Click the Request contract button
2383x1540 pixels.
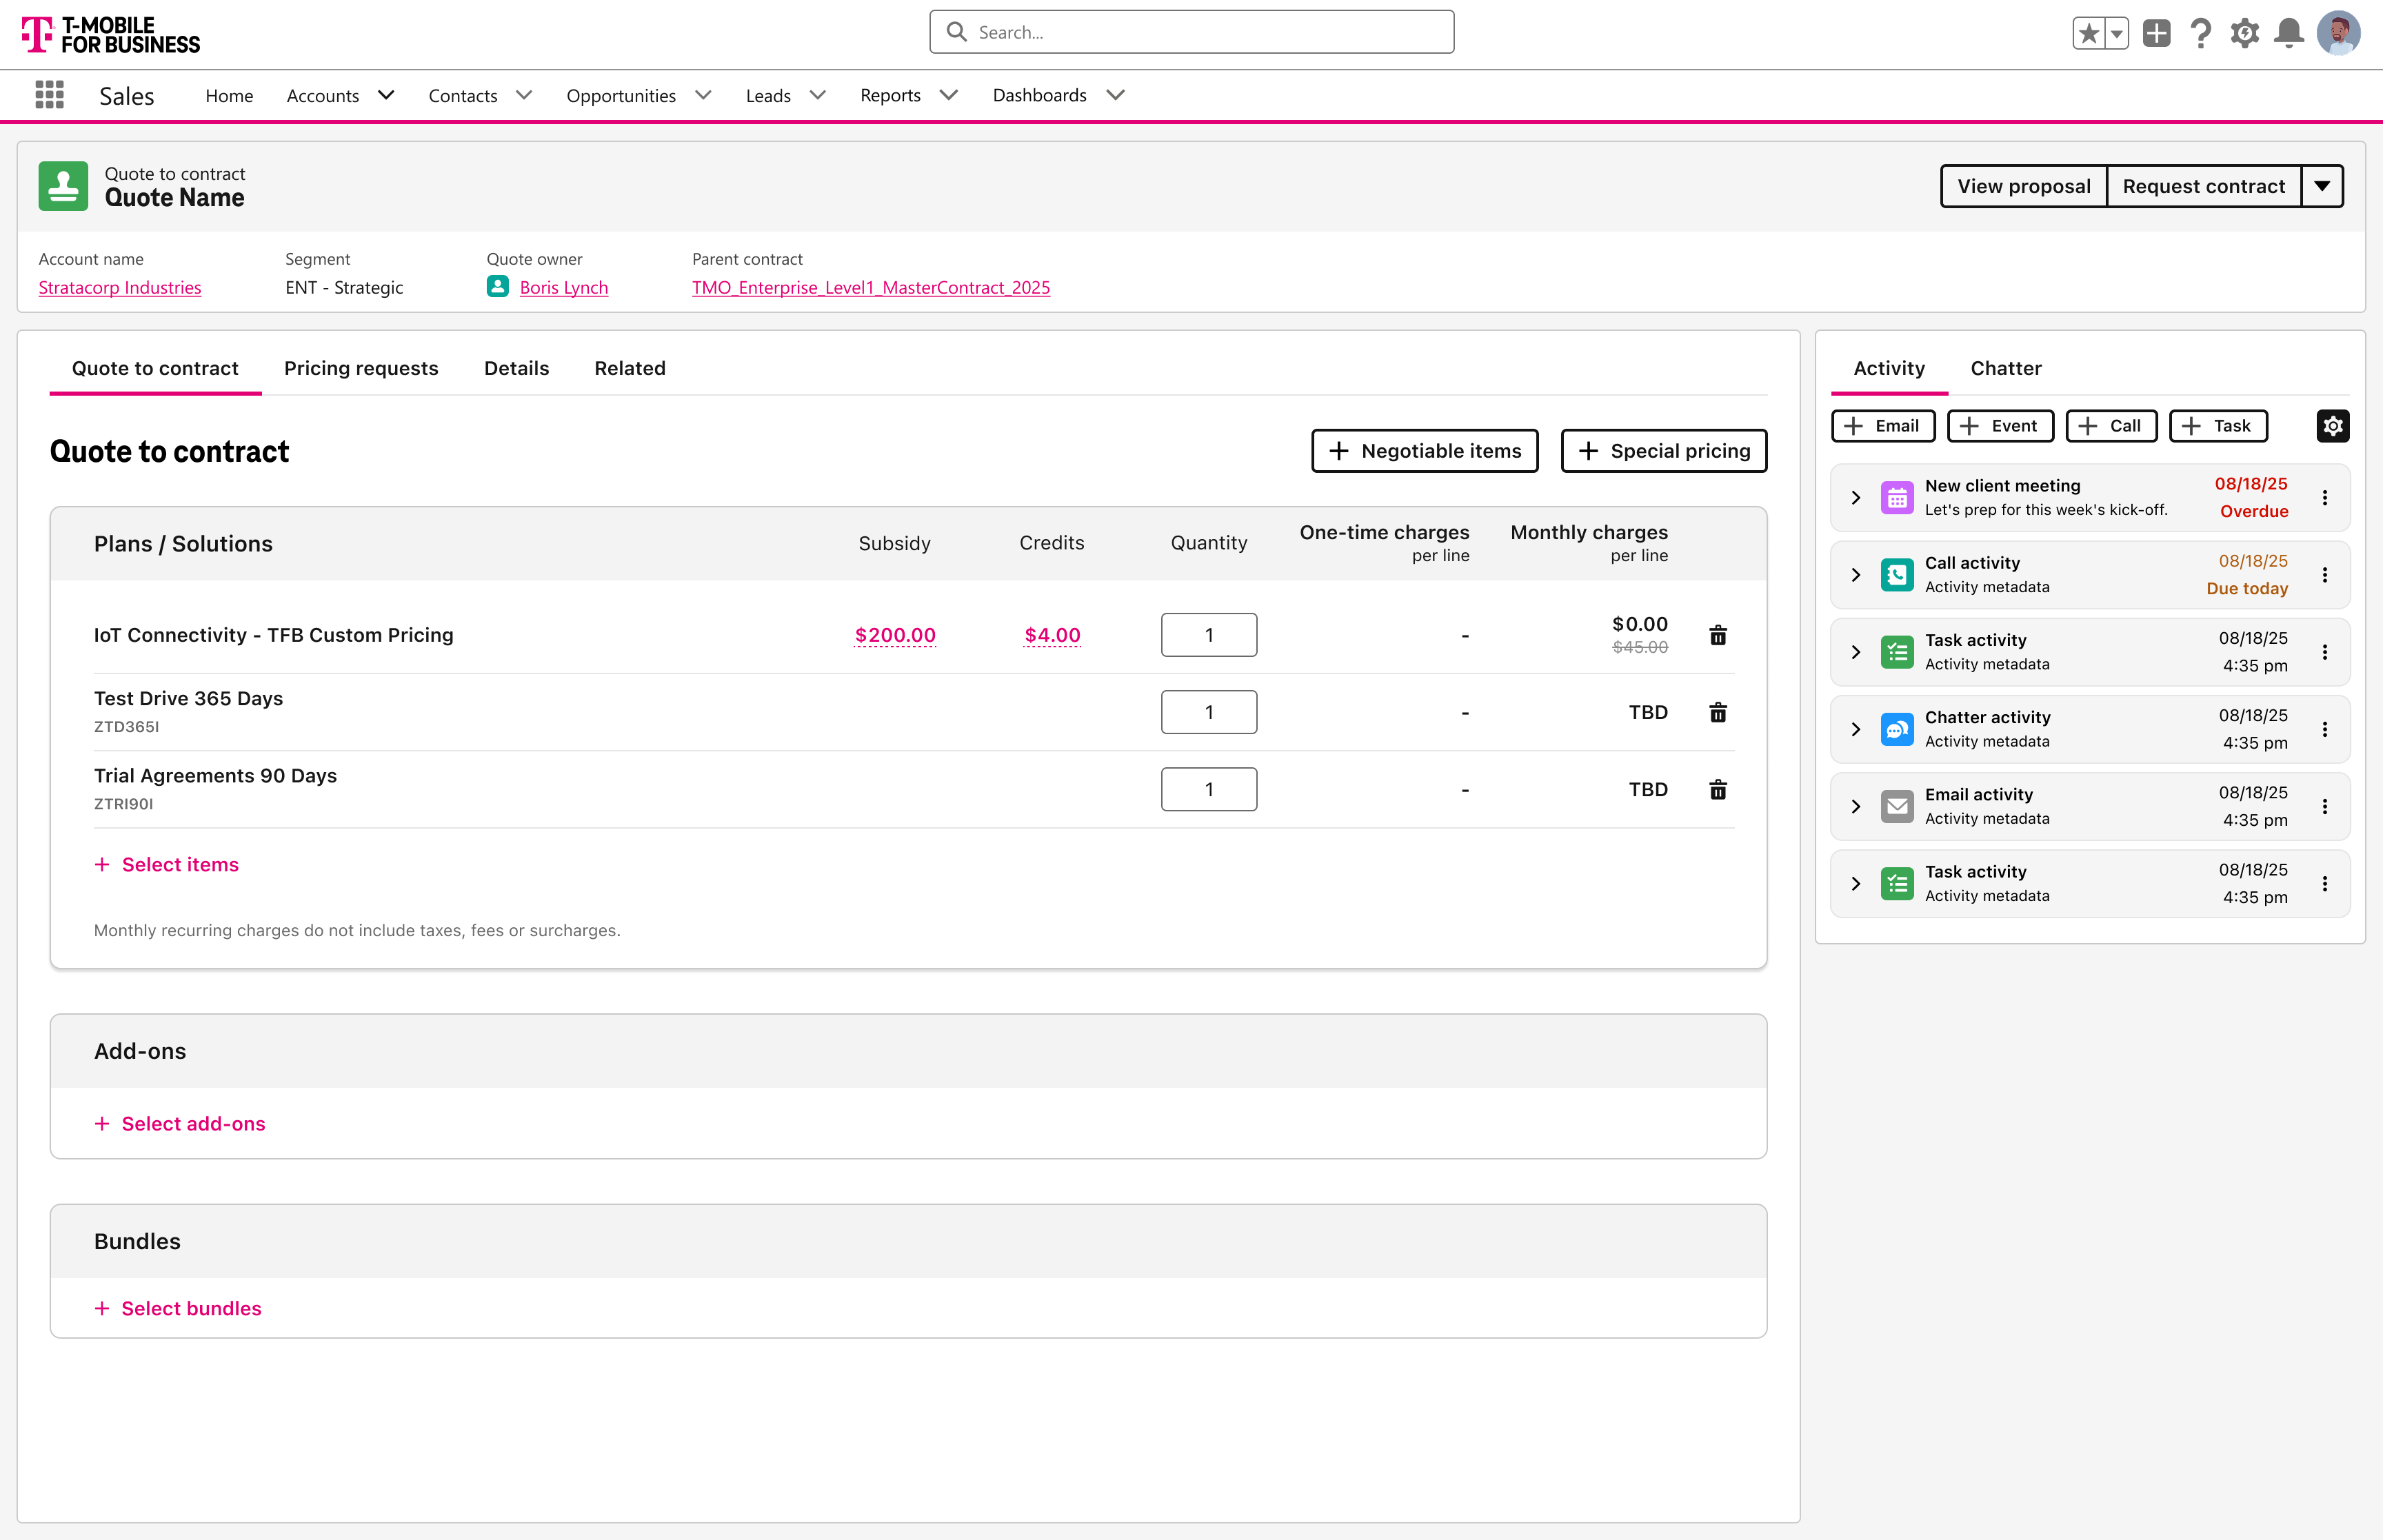tap(2204, 186)
